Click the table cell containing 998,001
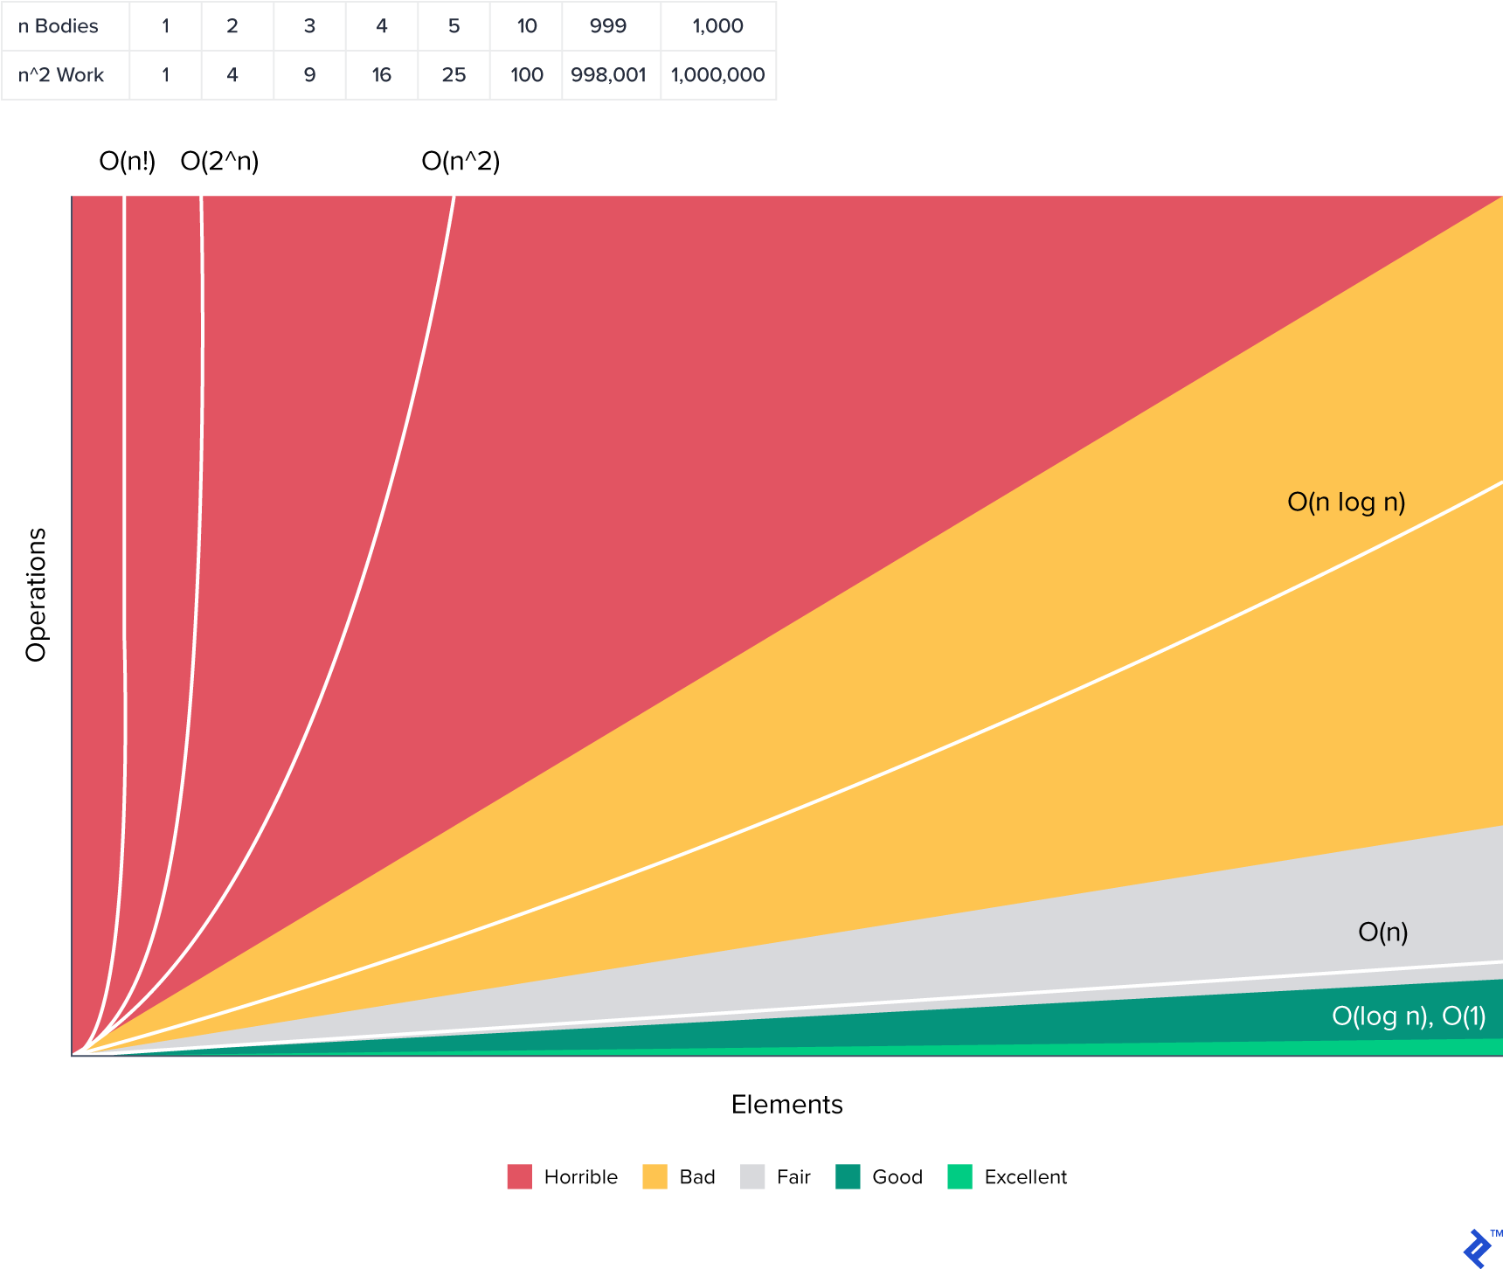Viewport: 1503px width, 1269px height. pos(608,75)
